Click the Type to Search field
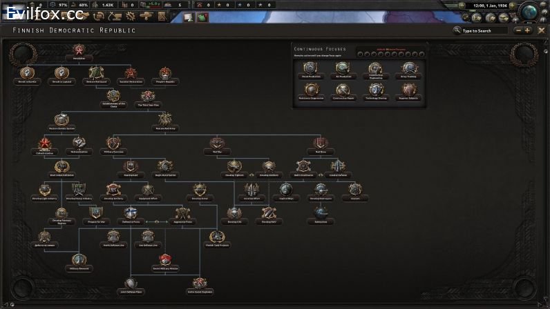 point(484,30)
